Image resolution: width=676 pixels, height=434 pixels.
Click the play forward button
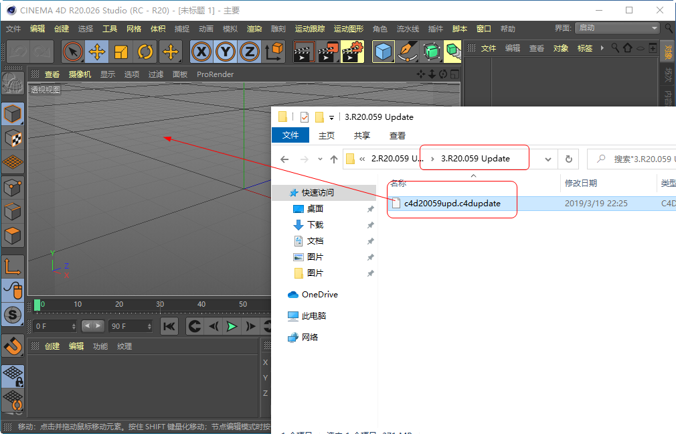tap(232, 326)
